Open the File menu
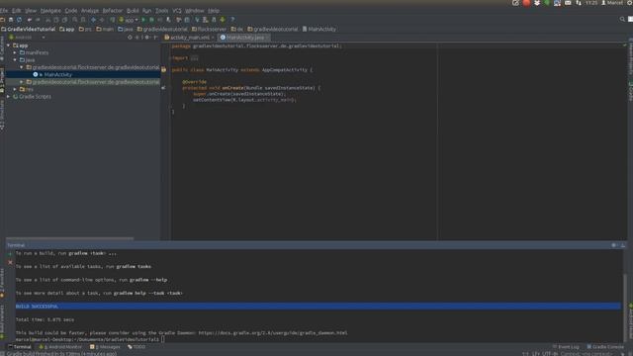The width and height of the screenshot is (633, 356). [4, 11]
